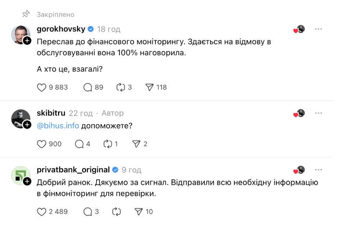Reply to gorokhovsky's comment via the speech bubble

pos(88,87)
